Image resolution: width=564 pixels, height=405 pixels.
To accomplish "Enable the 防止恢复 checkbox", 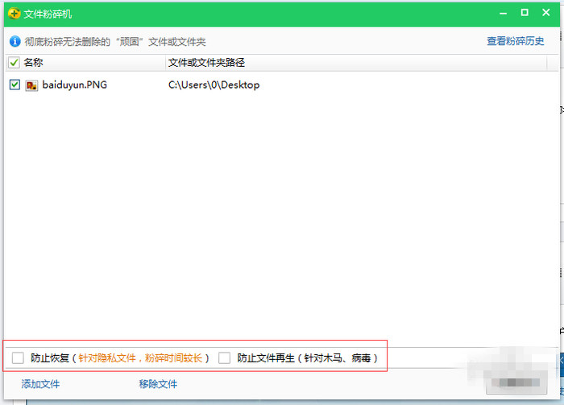I will (x=18, y=358).
